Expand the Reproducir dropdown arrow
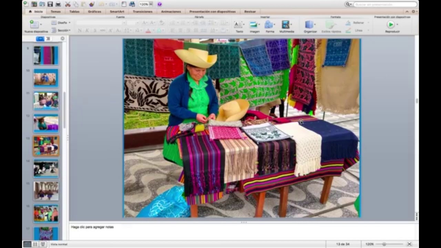The height and width of the screenshot is (248, 441). [x=397, y=24]
